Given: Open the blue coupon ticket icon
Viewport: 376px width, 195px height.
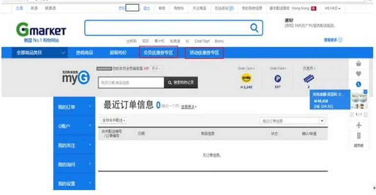Looking at the screenshot, I should click(308, 79).
